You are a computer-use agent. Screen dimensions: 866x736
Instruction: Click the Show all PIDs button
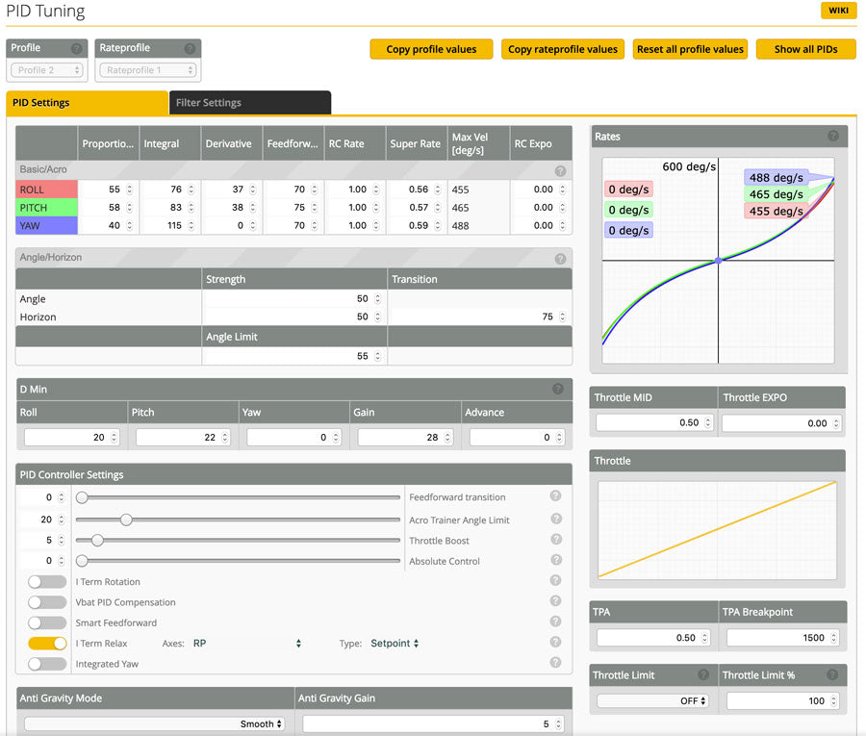(805, 49)
